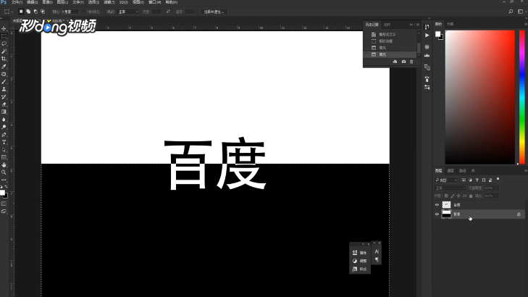This screenshot has height=297, width=528.
Task: Select the Hand tool
Action: (x=4, y=164)
